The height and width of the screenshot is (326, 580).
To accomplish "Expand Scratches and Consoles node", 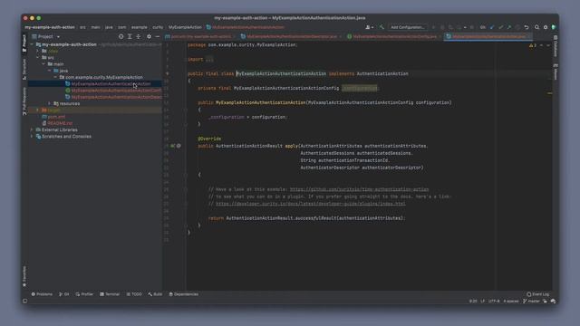I will tap(32, 137).
